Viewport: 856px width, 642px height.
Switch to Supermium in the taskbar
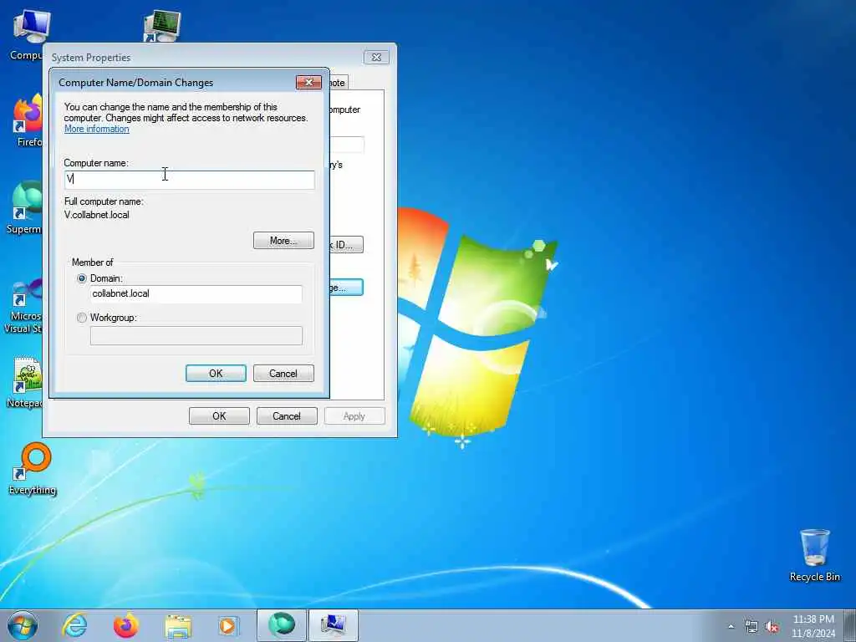point(282,625)
